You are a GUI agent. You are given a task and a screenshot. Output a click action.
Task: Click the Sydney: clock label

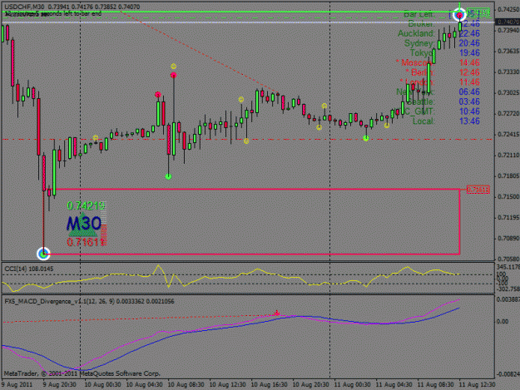(419, 43)
